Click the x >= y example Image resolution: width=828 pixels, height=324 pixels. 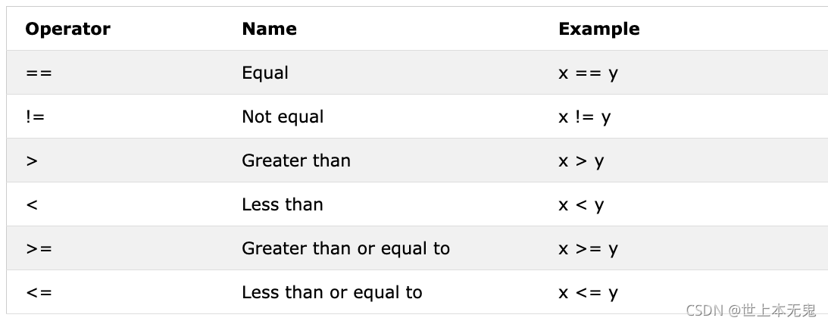[x=588, y=248]
